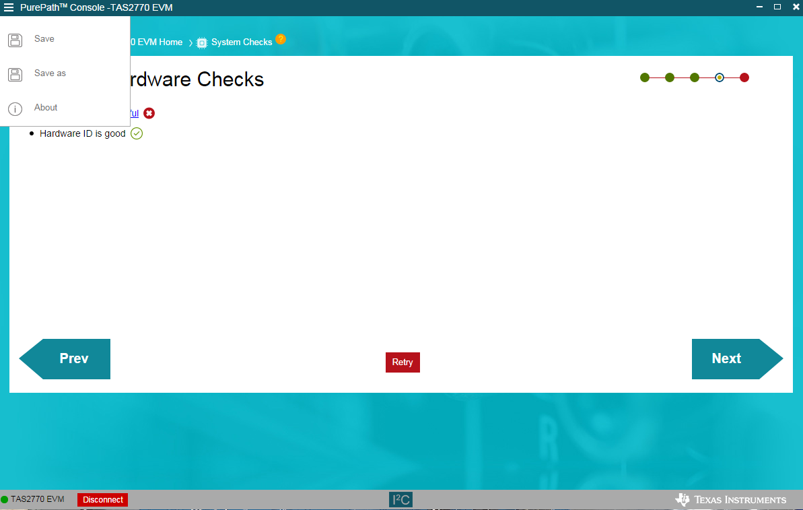Select the red final progress step dot
The height and width of the screenshot is (510, 803).
[x=744, y=77]
